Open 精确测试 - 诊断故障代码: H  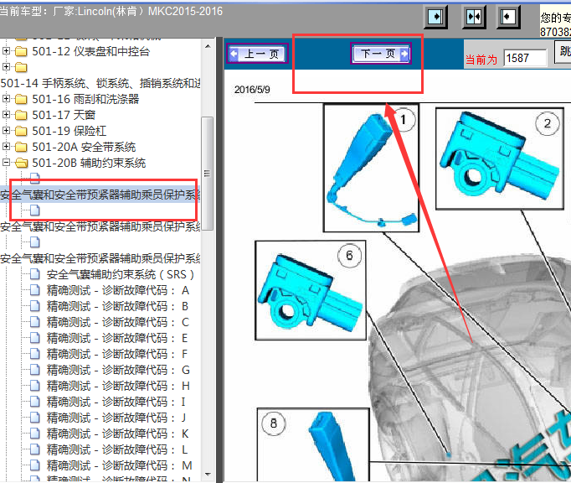[x=118, y=386]
